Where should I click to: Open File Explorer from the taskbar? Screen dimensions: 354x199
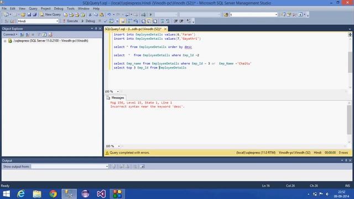tap(37, 194)
